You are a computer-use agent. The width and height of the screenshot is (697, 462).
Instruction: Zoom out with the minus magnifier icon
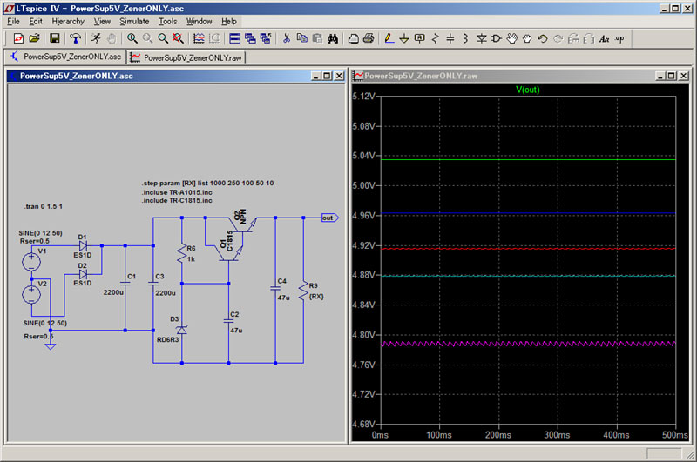pos(163,38)
